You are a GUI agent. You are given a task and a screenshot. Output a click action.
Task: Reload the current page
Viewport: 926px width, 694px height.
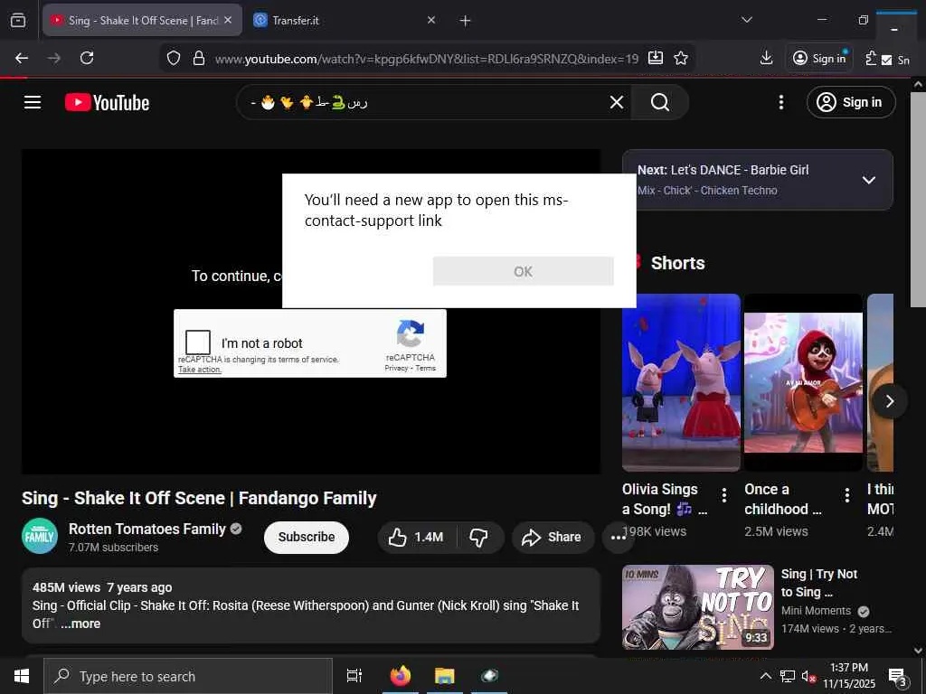(x=87, y=58)
